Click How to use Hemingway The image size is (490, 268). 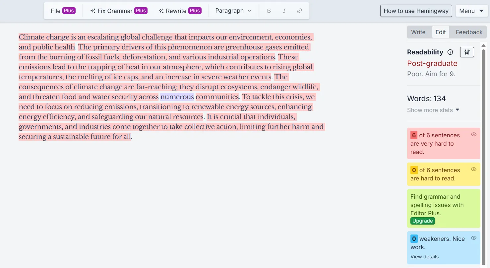click(x=416, y=11)
